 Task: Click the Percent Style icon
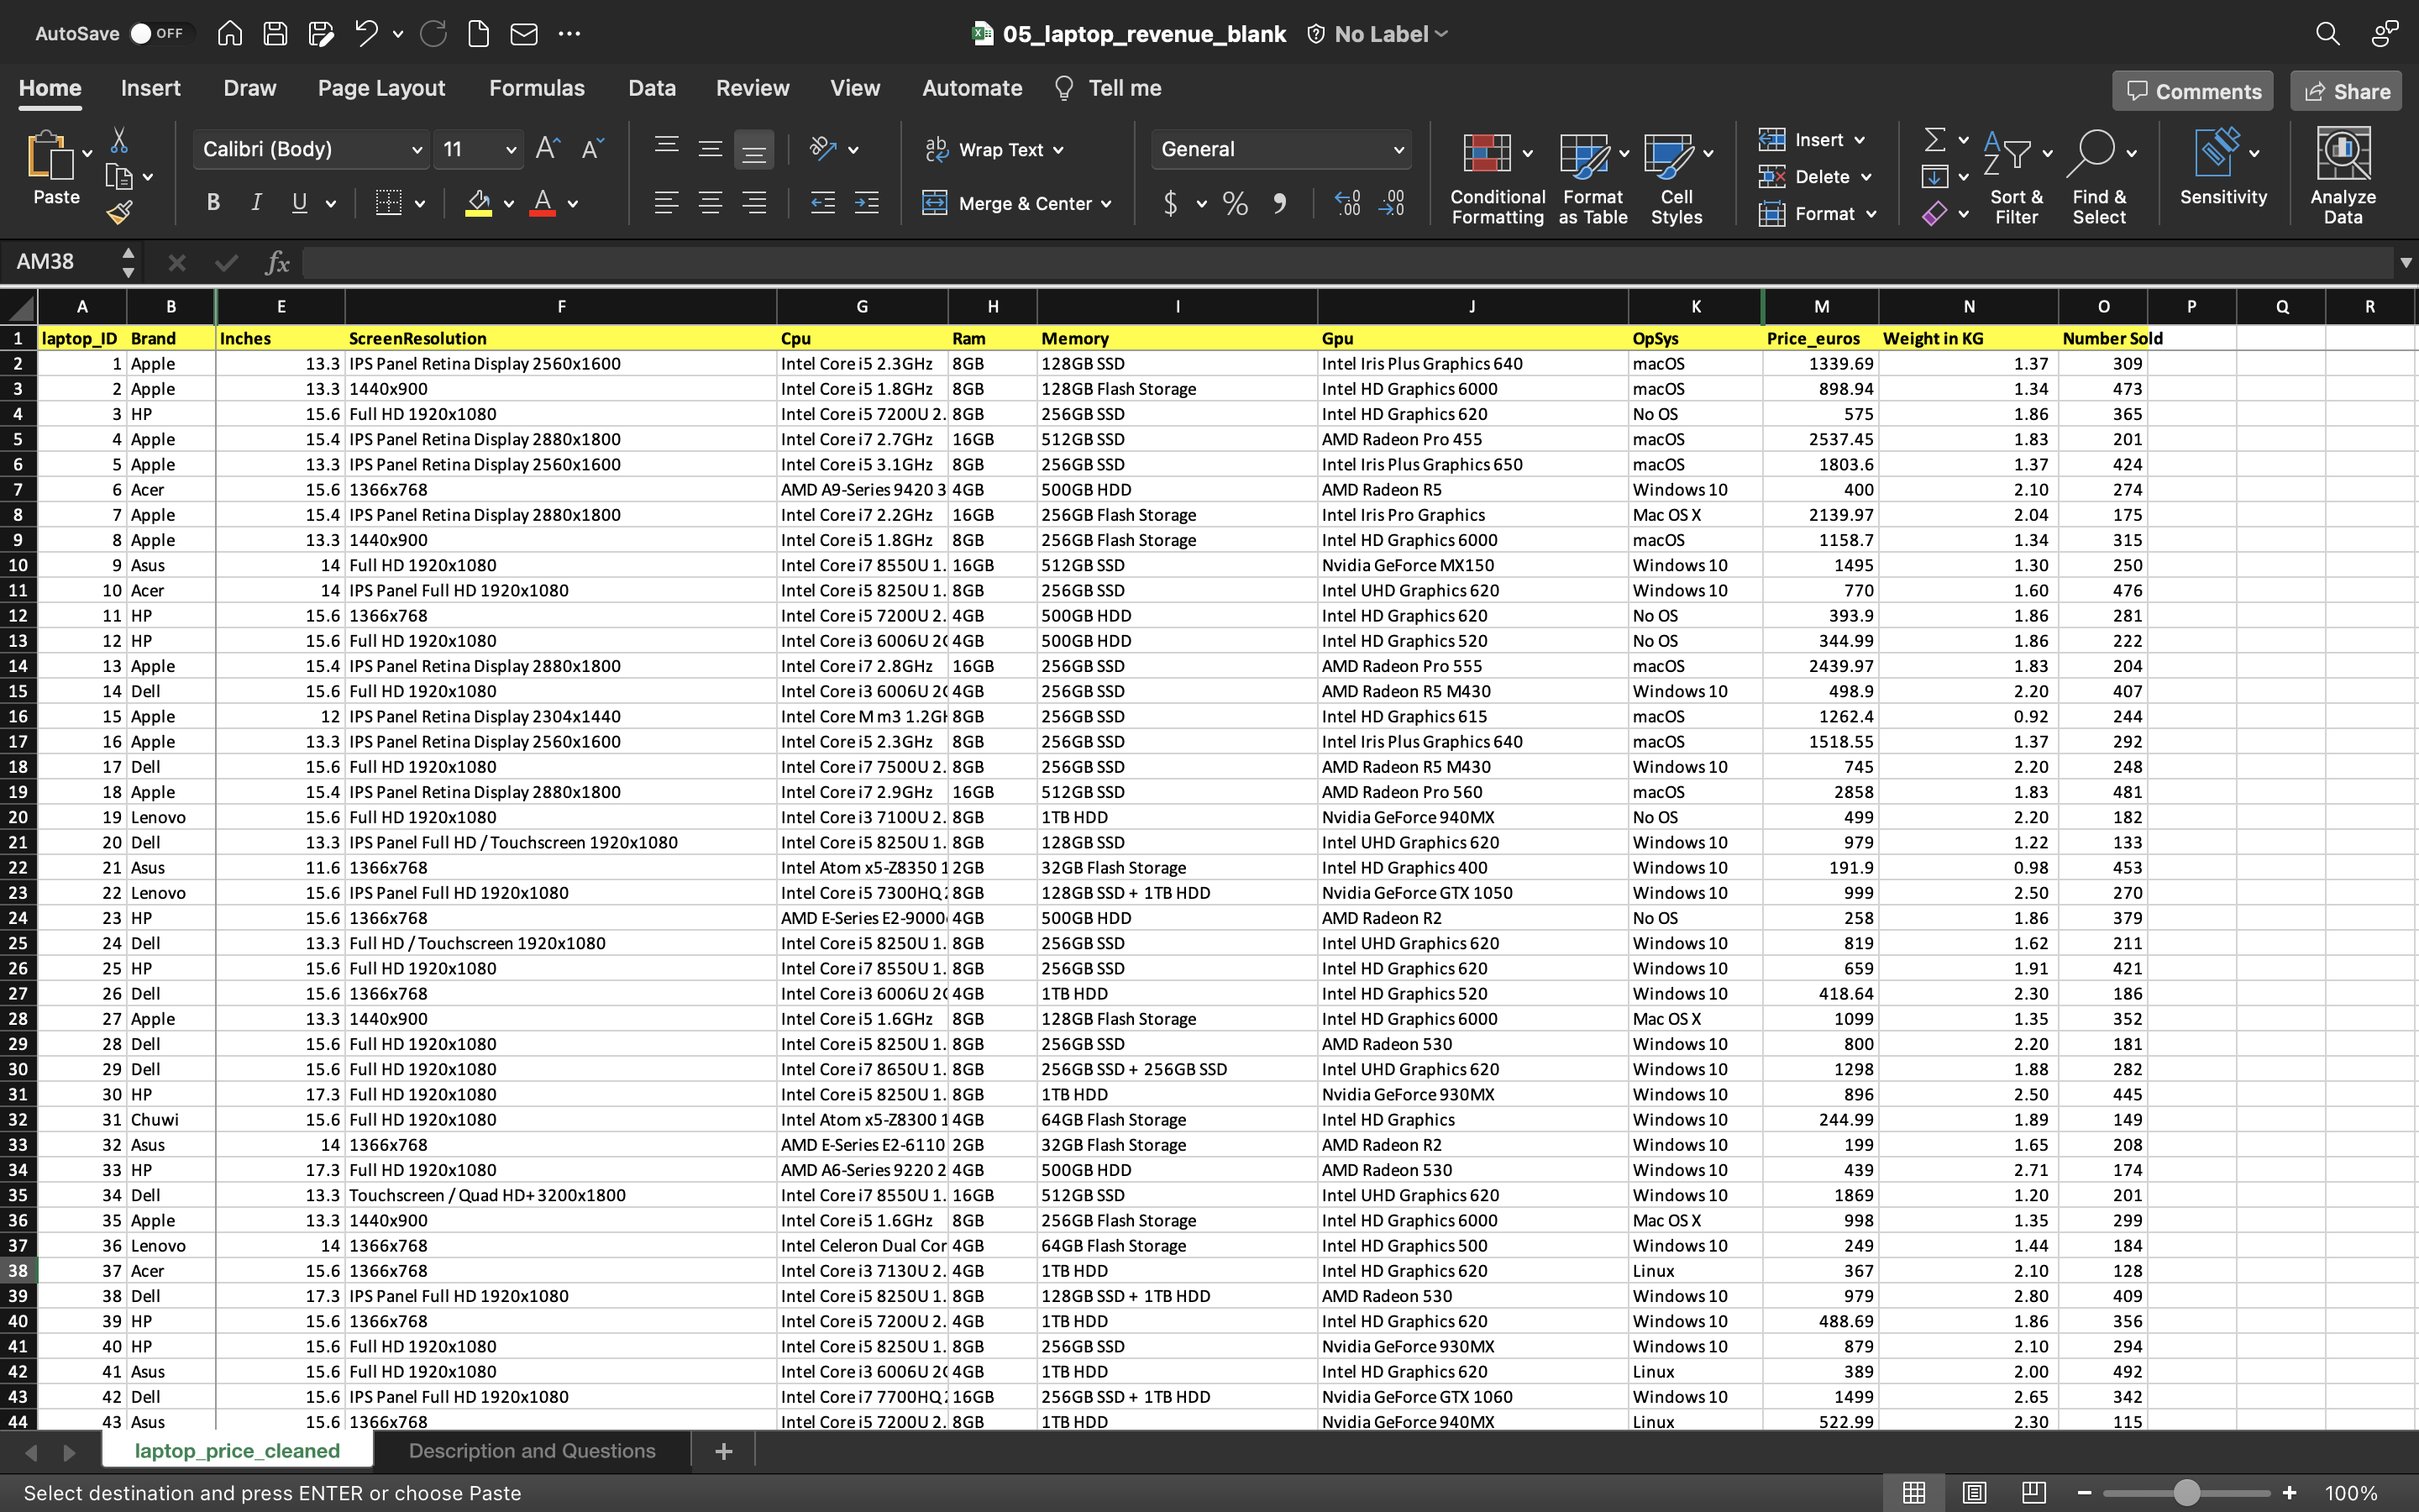tap(1236, 204)
